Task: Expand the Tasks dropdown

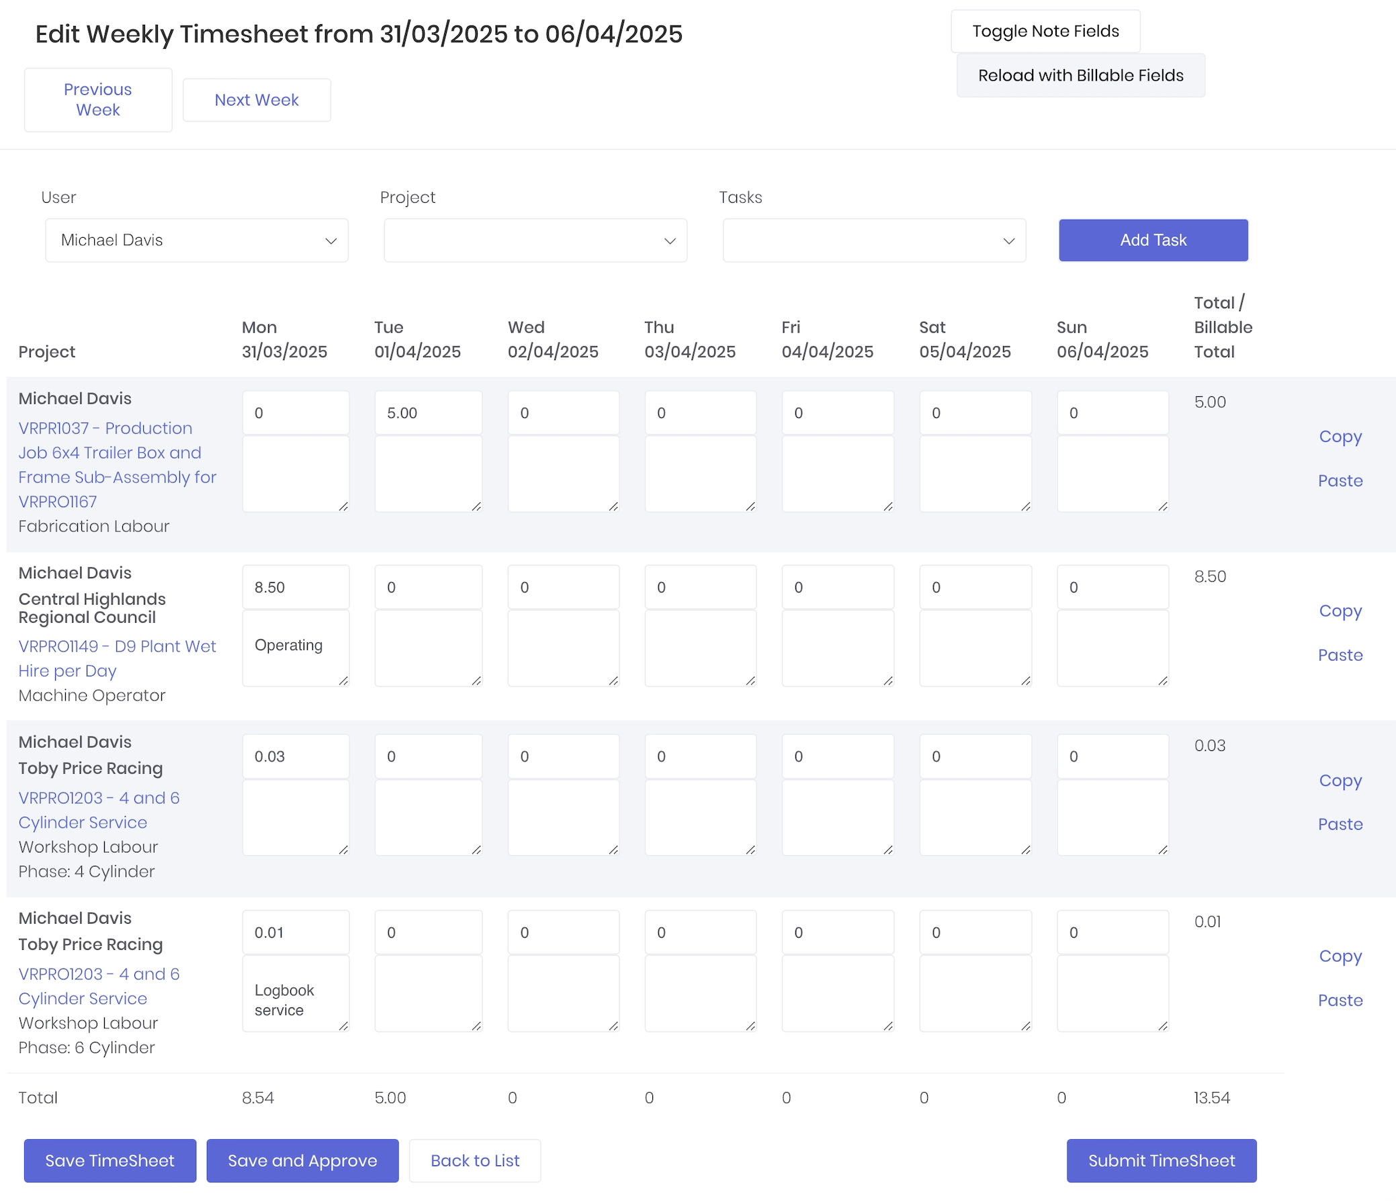Action: [x=874, y=240]
